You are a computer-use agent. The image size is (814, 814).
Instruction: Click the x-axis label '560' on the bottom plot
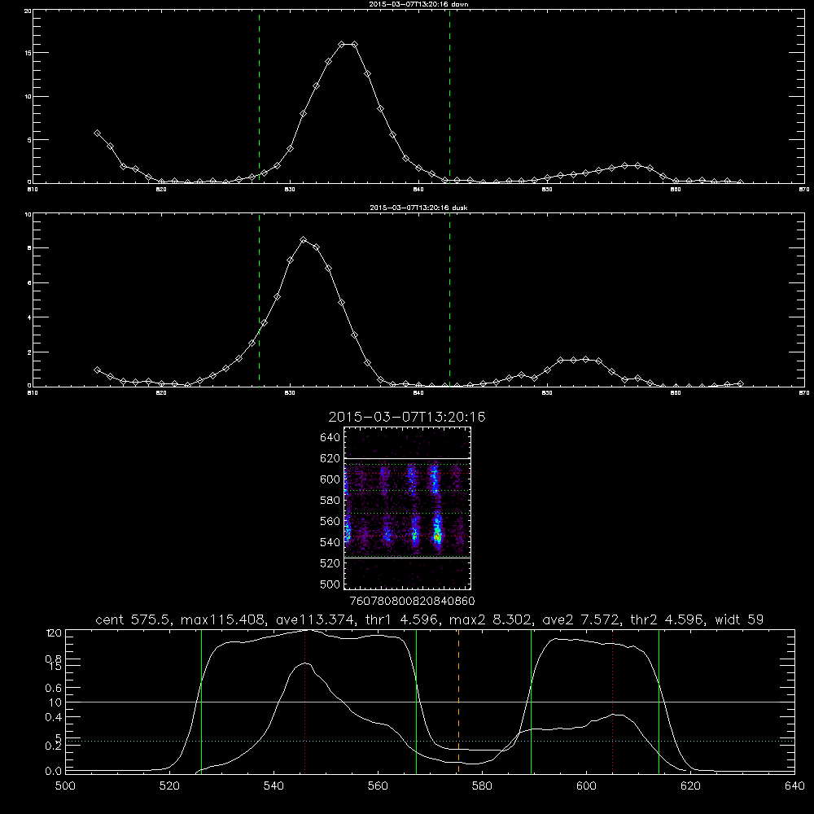(x=378, y=786)
